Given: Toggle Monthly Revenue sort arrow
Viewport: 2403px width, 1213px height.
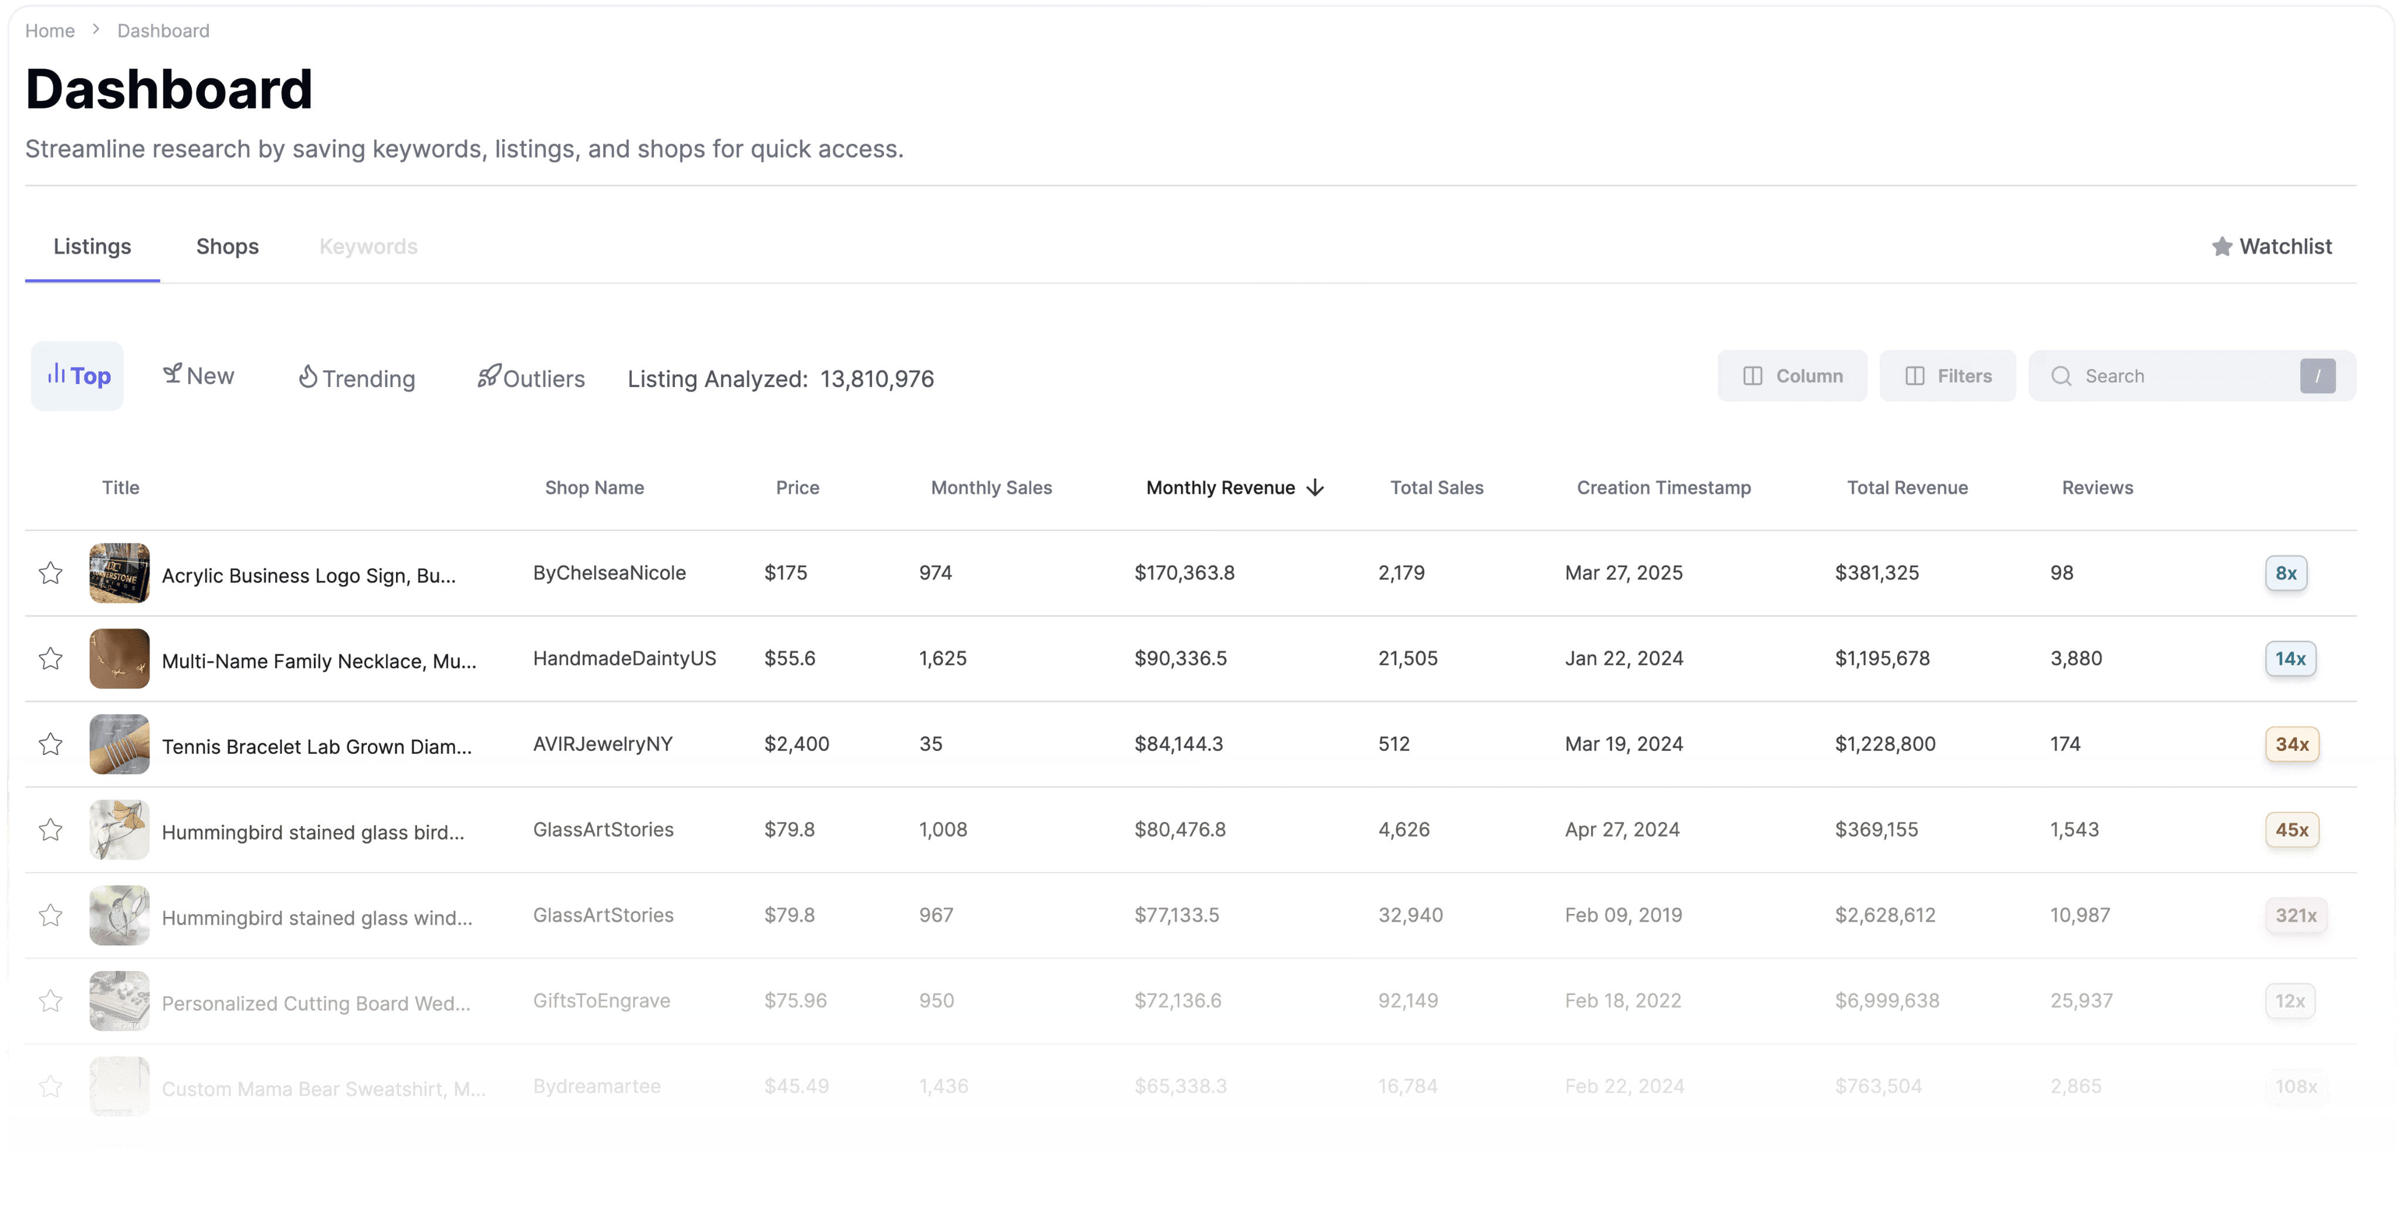Looking at the screenshot, I should (x=1315, y=488).
